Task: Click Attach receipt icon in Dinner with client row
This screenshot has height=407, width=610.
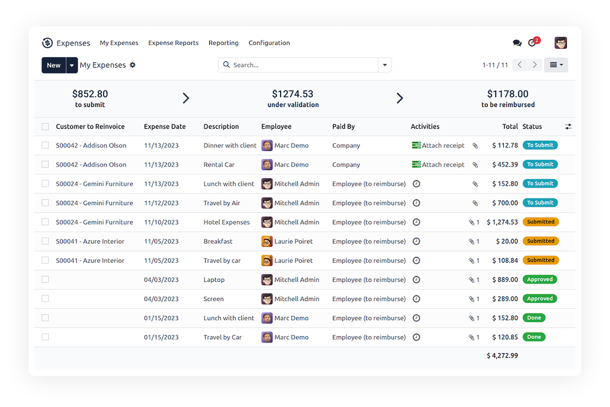Action: [x=416, y=145]
